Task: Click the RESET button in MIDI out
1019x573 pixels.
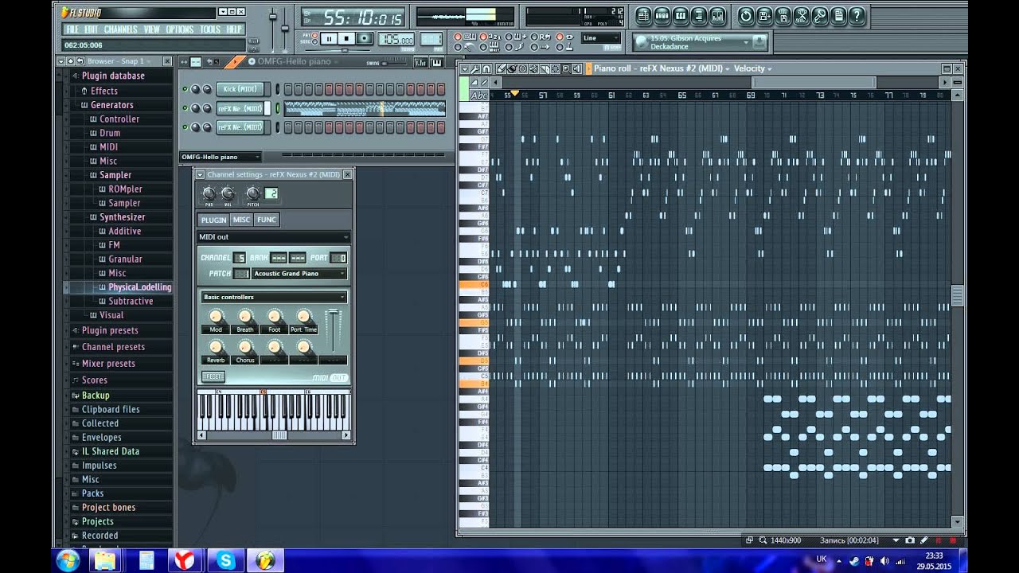Action: (213, 377)
